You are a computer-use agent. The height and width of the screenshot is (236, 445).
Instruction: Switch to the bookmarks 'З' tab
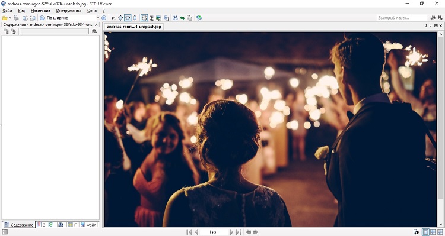pos(42,225)
